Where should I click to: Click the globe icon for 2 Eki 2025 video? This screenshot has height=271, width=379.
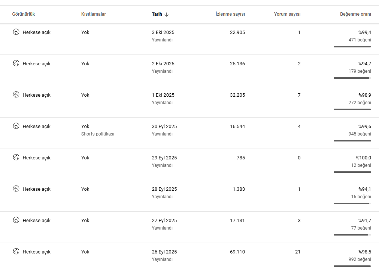[x=16, y=63]
